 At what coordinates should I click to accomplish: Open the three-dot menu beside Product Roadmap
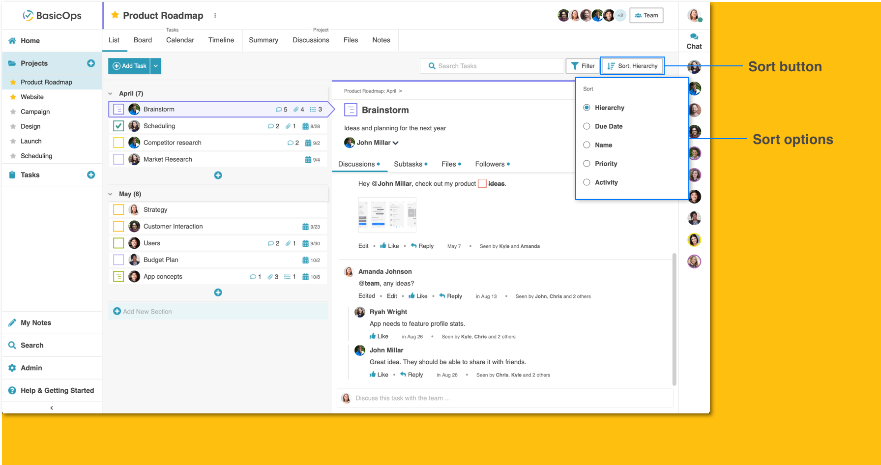[215, 16]
